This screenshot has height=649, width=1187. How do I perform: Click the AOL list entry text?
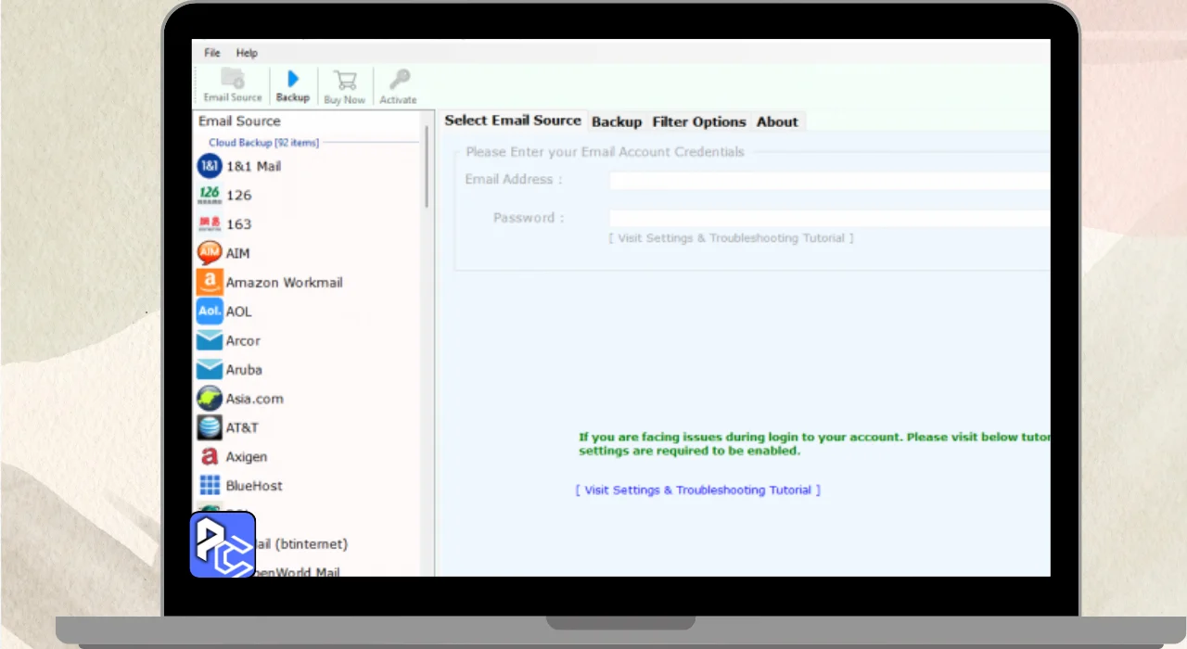click(x=238, y=312)
